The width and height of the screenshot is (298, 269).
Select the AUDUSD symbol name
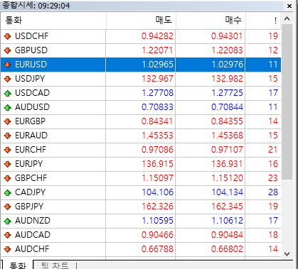(32, 107)
